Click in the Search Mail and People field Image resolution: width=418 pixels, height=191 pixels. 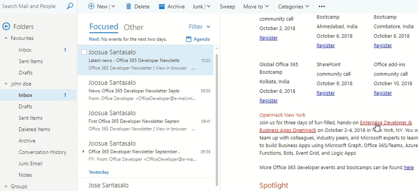click(x=31, y=6)
